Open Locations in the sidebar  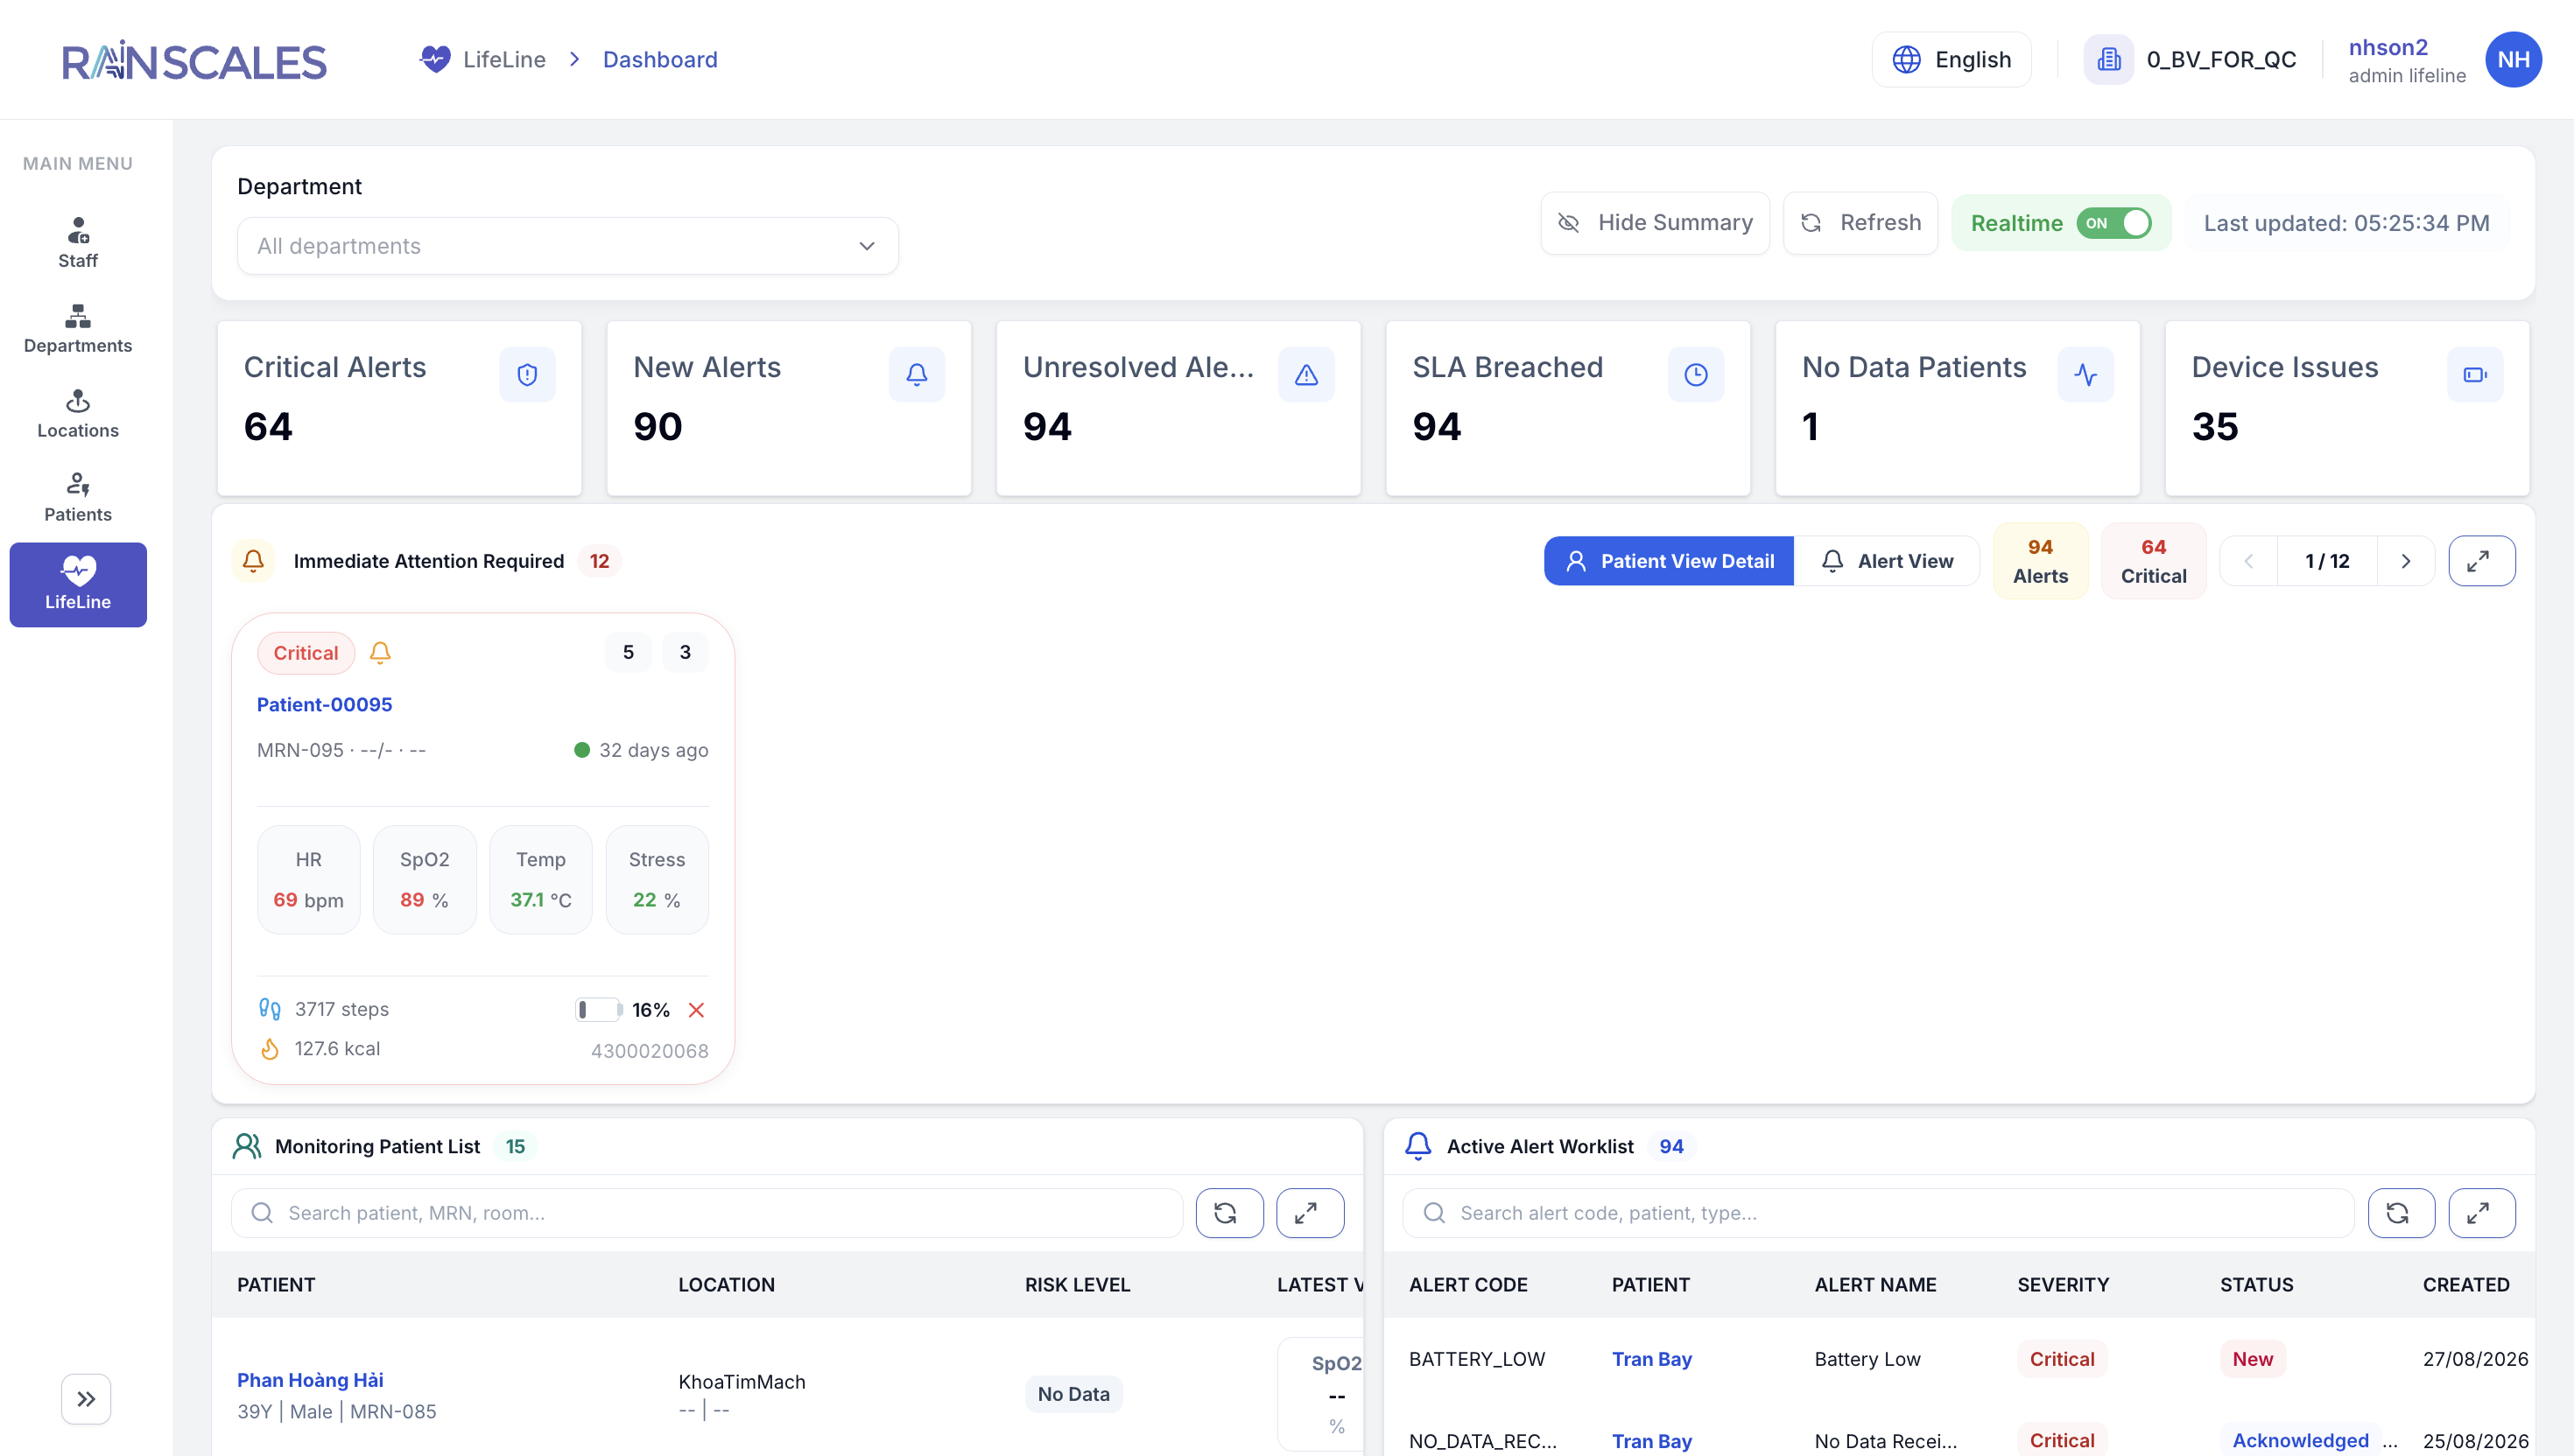click(78, 414)
